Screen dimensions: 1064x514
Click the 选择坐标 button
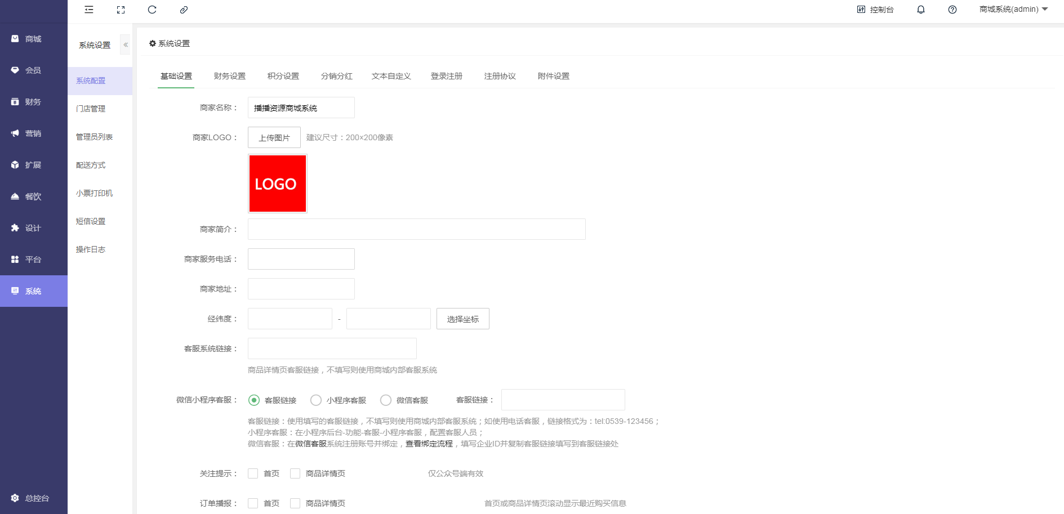pyautogui.click(x=462, y=318)
